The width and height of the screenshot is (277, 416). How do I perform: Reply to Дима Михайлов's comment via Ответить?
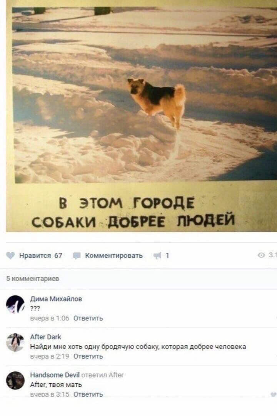coord(88,318)
